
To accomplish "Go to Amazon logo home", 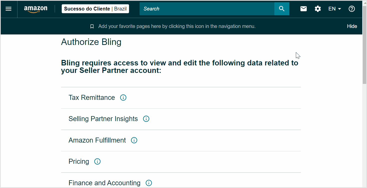I will (36, 9).
